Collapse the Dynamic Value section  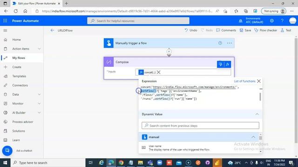pyautogui.click(x=257, y=114)
